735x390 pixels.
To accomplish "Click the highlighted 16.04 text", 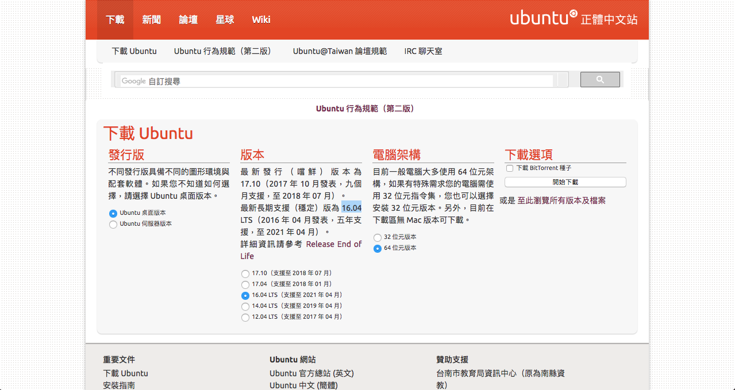I will [352, 208].
